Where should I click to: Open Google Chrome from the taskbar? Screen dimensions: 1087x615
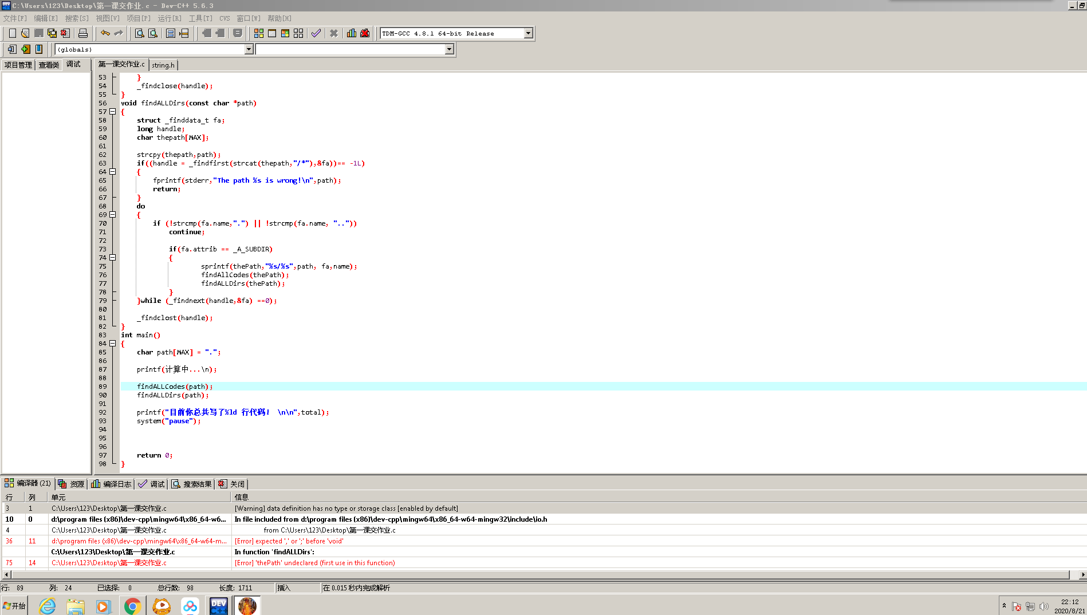tap(132, 606)
